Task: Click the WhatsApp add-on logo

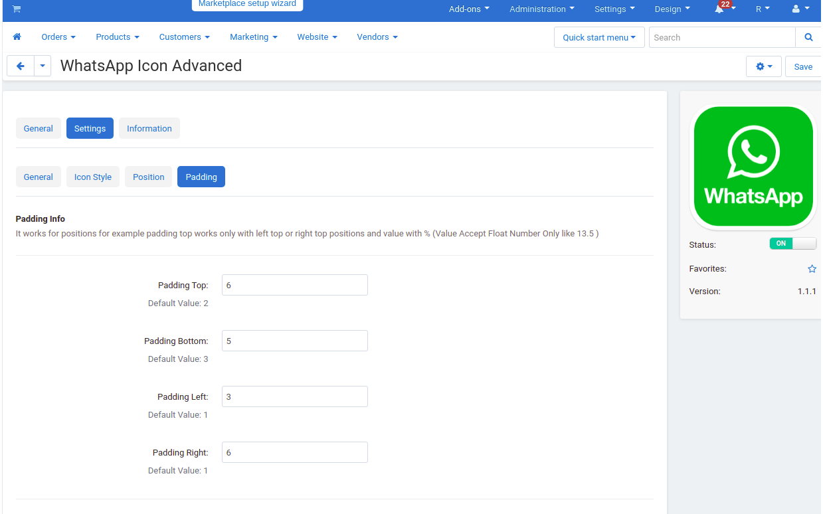Action: click(x=753, y=167)
